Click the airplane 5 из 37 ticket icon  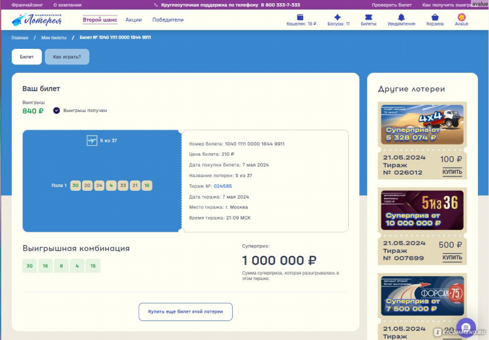pyautogui.click(x=92, y=141)
